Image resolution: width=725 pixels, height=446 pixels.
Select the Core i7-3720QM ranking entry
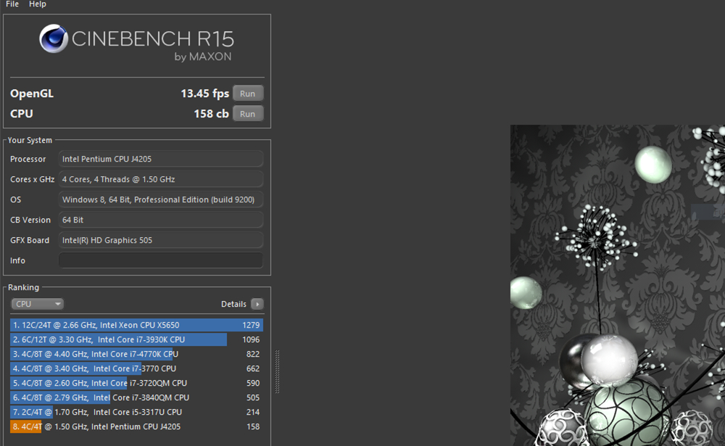136,383
